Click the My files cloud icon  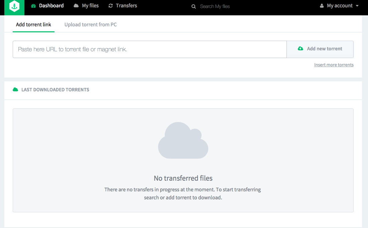[x=76, y=6]
